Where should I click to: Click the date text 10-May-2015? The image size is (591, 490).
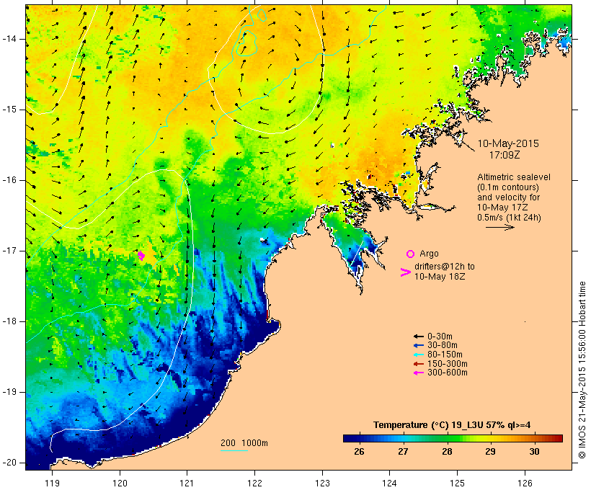tap(508, 143)
